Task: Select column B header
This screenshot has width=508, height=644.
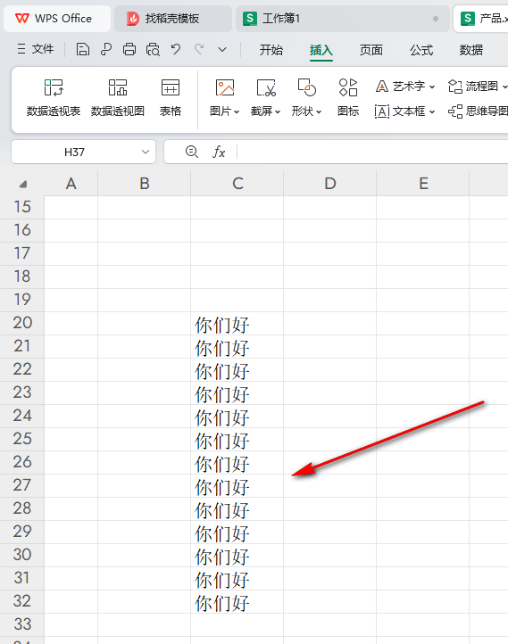Action: [x=145, y=184]
